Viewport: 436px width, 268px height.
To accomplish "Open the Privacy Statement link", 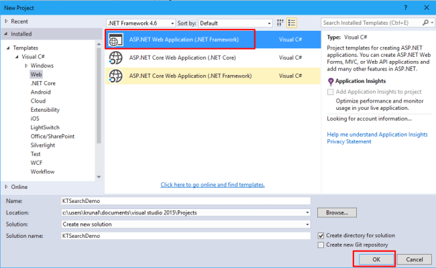I will point(349,141).
